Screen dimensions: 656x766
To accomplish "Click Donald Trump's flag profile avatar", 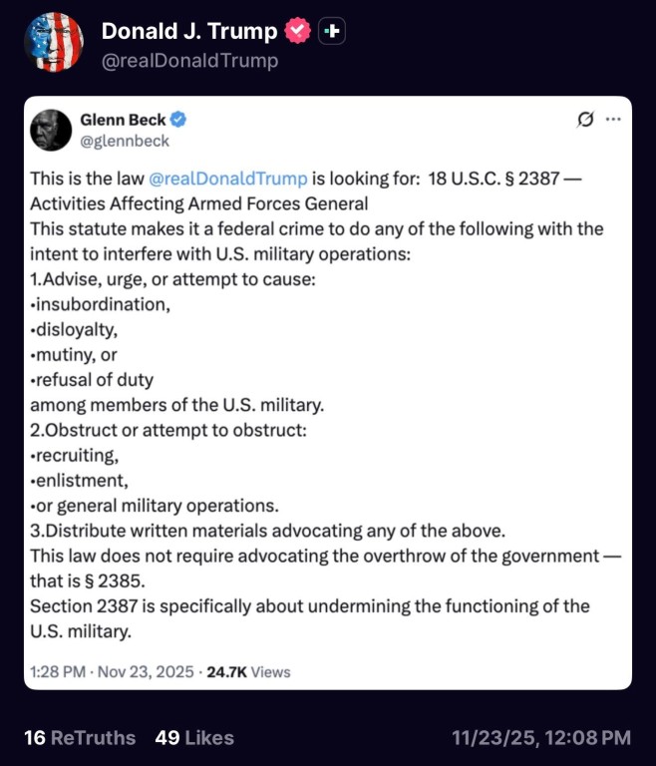I will (x=53, y=42).
